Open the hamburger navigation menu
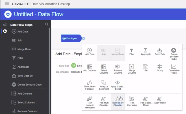Image resolution: width=186 pixels, height=114 pixels. 7,4
